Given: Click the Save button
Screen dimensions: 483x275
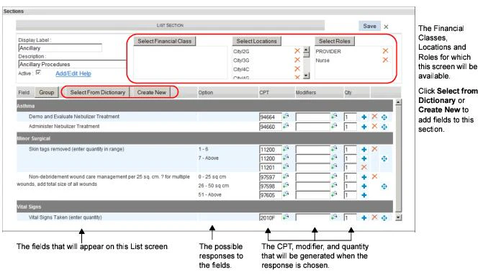Looking at the screenshot, I should [x=370, y=26].
